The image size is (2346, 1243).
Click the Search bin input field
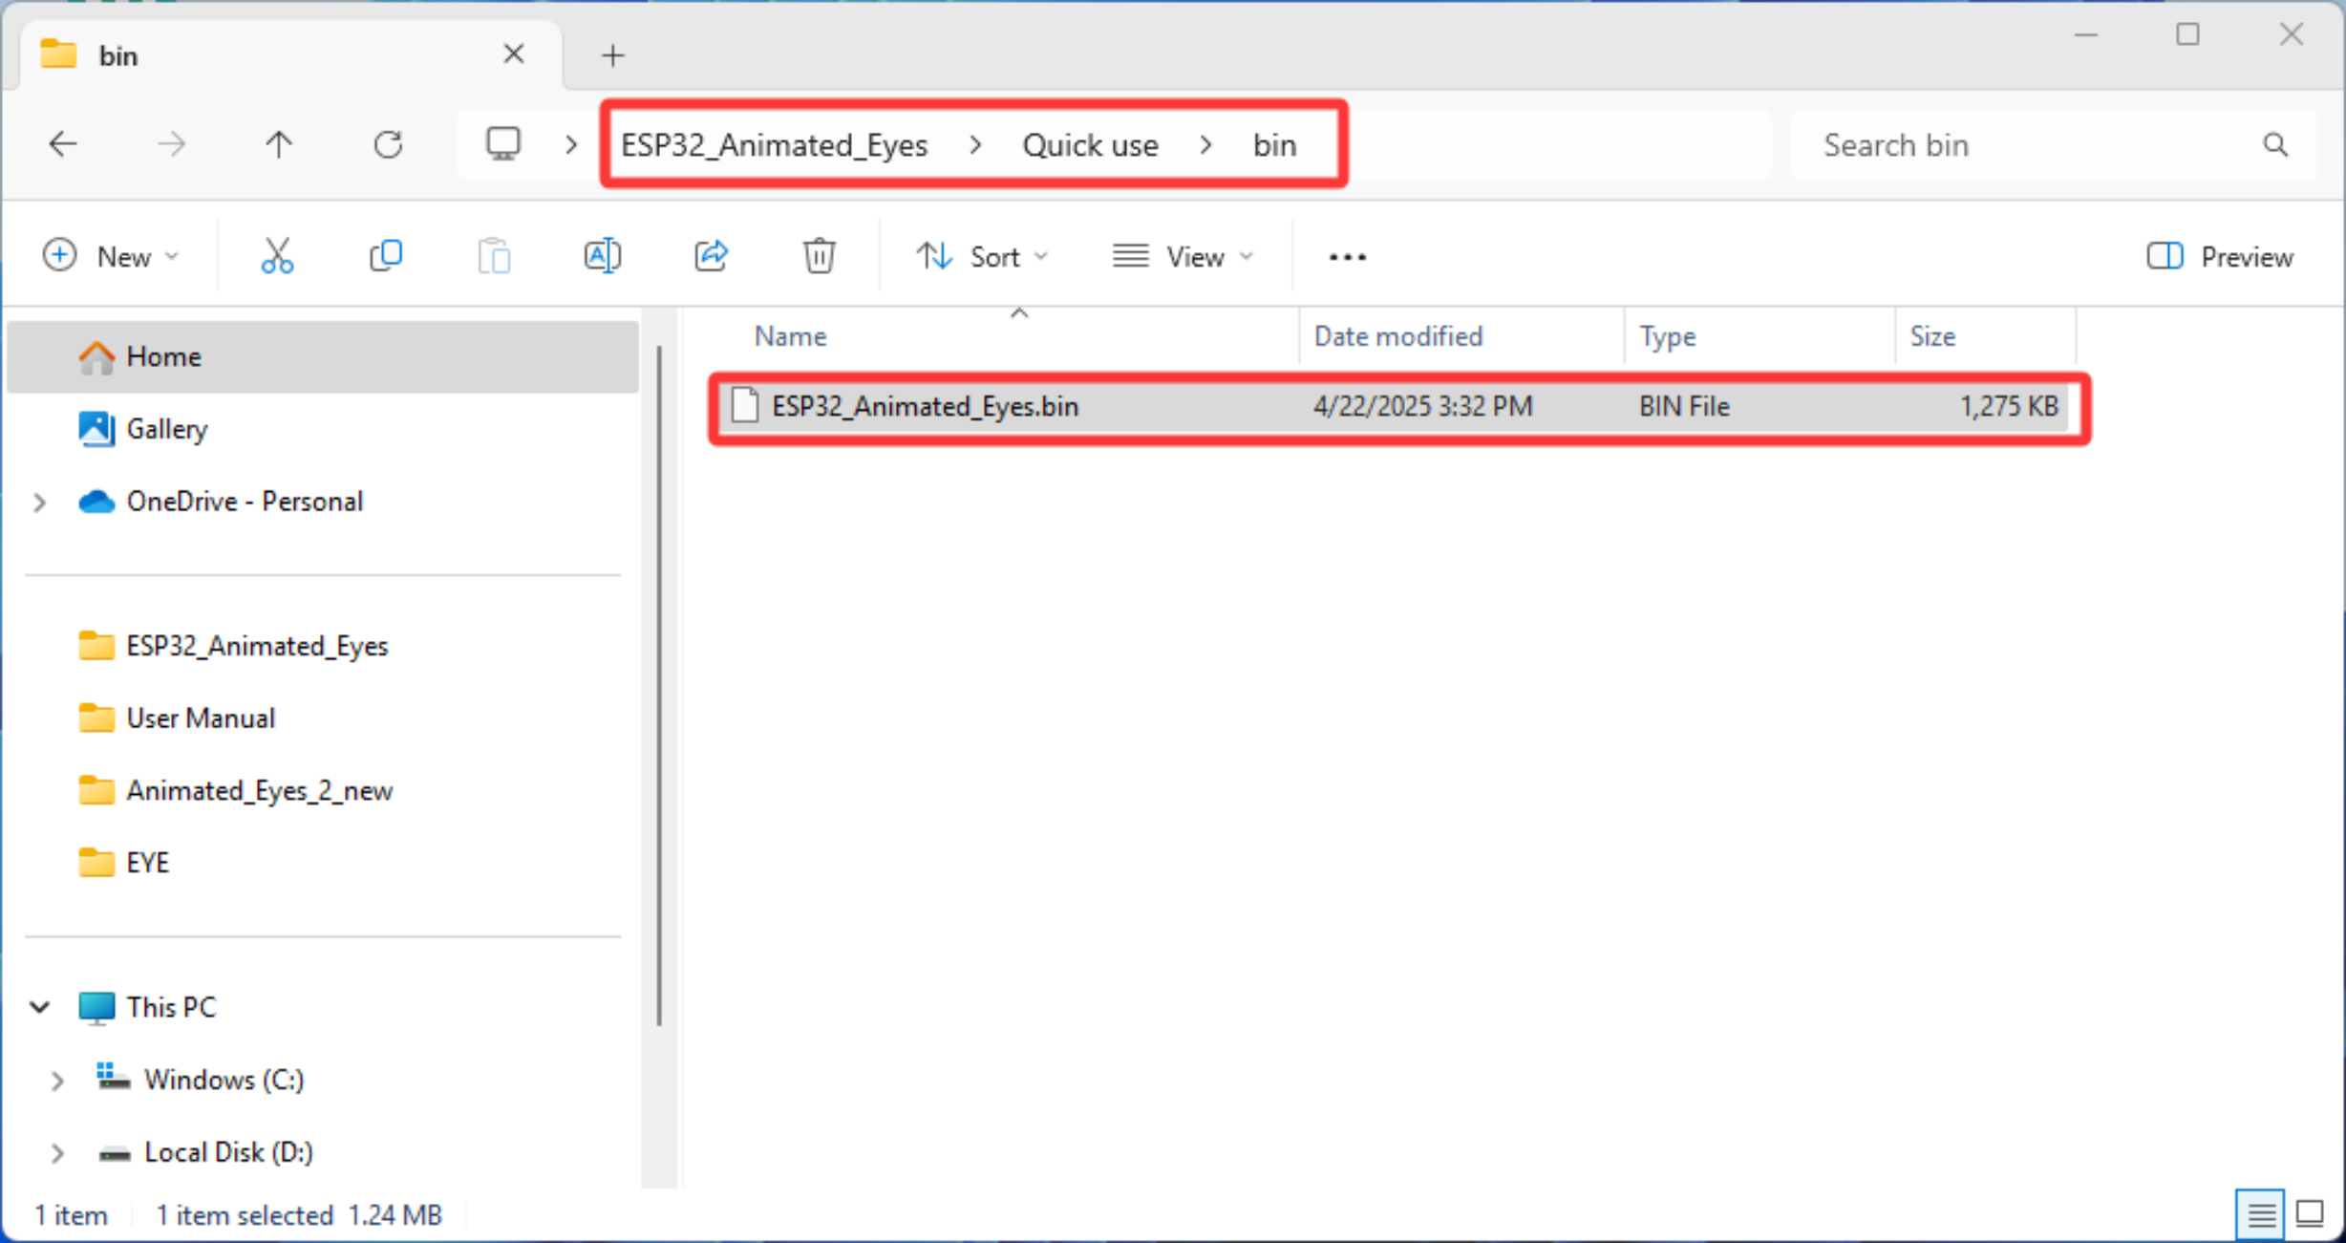click(2037, 144)
